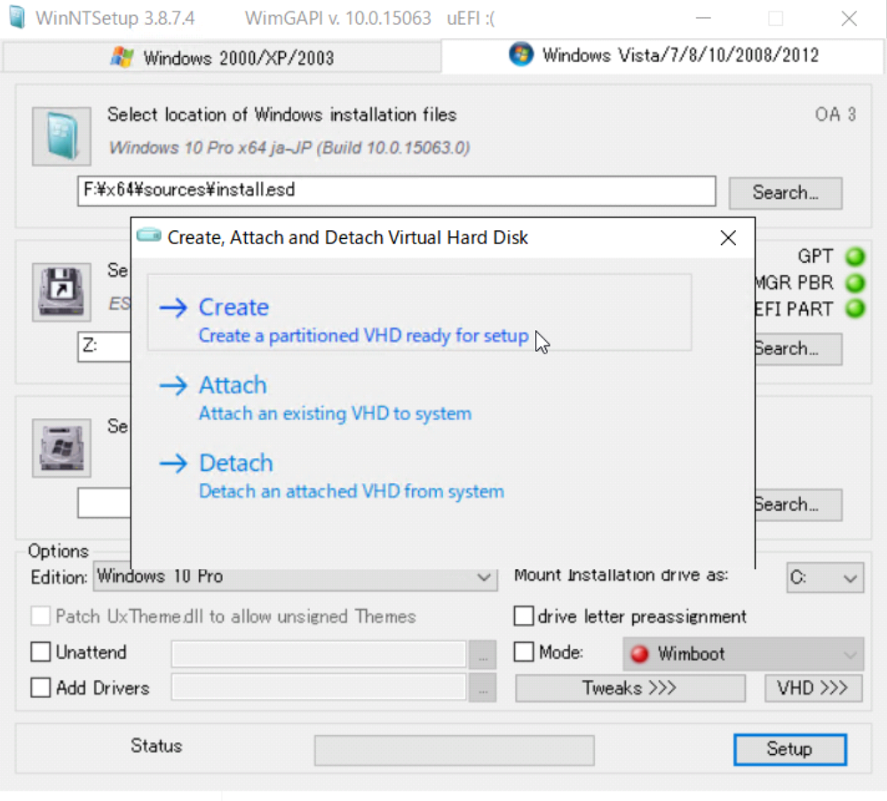Click Search for installation files location
Image resolution: width=887 pixels, height=801 pixels.
[x=785, y=193]
